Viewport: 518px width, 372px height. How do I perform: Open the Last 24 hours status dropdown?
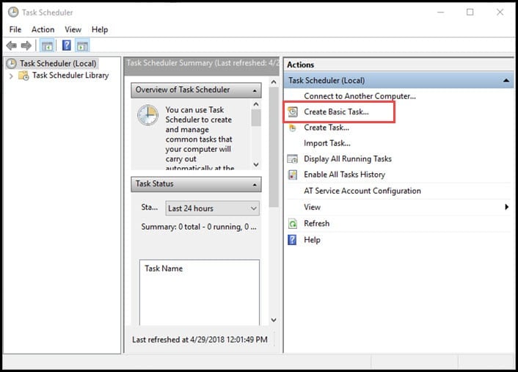pyautogui.click(x=213, y=208)
